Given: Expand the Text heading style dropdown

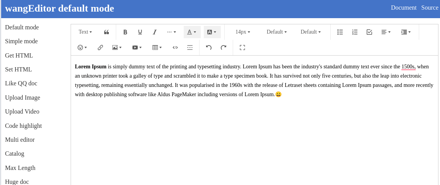Looking at the screenshot, I should 85,32.
